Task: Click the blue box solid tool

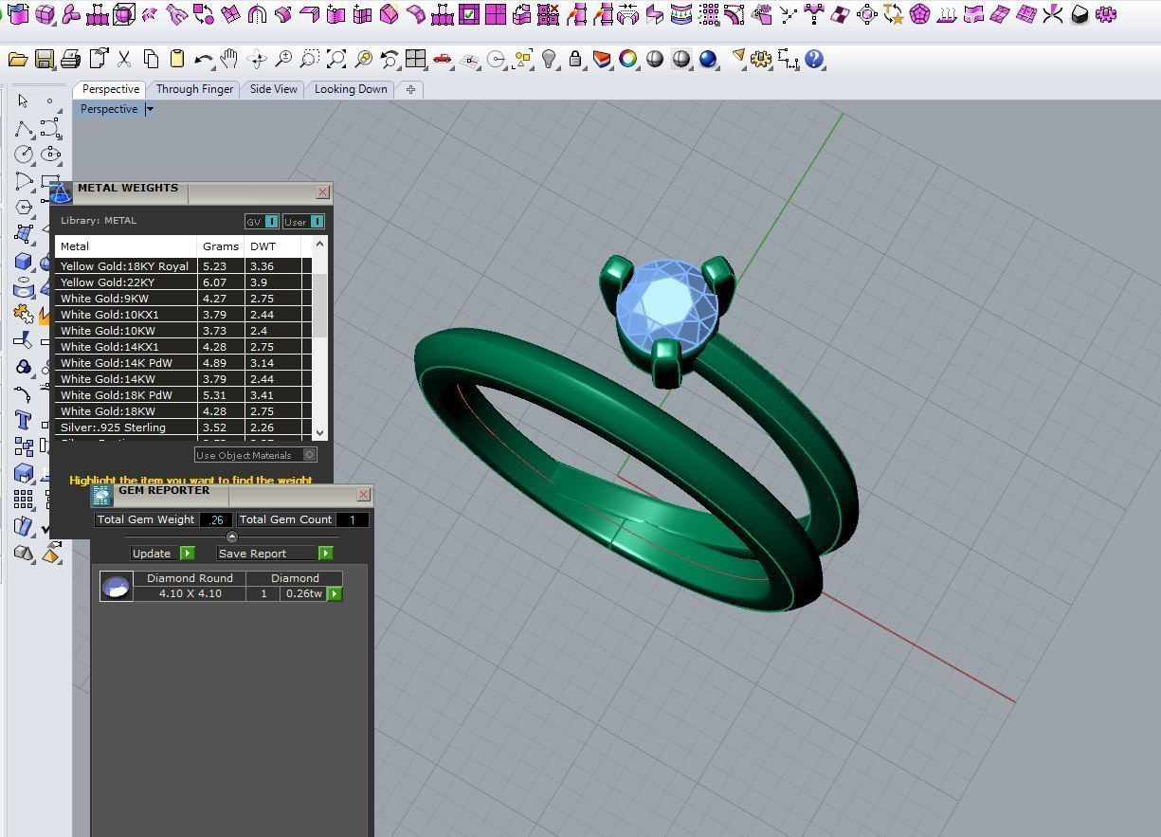Action: tap(23, 262)
